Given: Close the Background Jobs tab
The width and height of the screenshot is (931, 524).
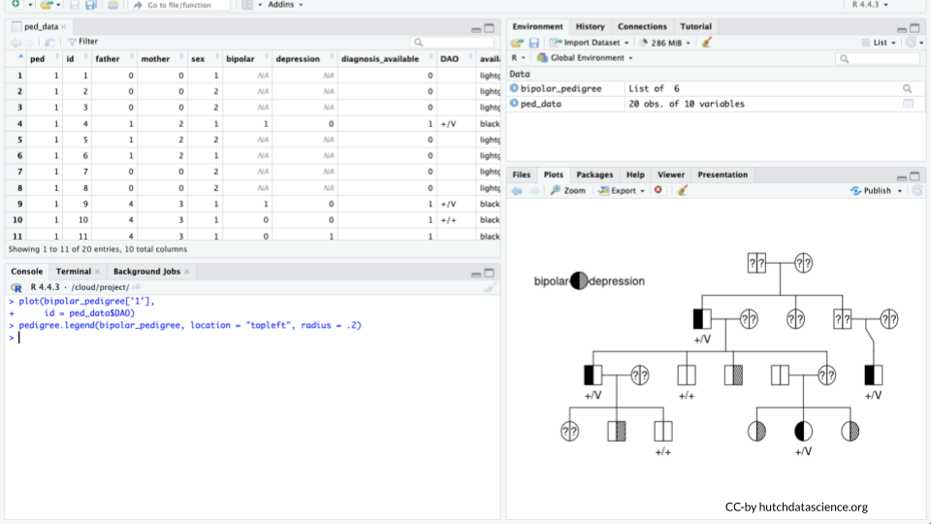Looking at the screenshot, I should click(186, 272).
